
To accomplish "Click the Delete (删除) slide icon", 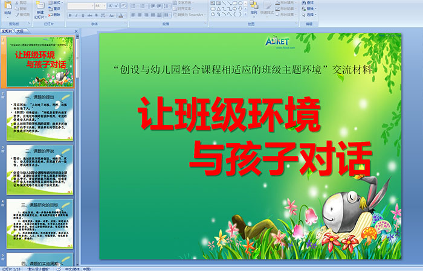I will pyautogui.click(x=50, y=14).
